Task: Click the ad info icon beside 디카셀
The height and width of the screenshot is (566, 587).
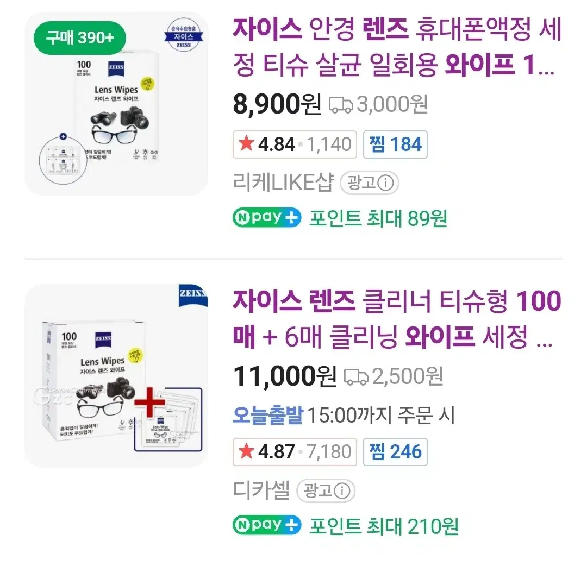Action: click(341, 491)
